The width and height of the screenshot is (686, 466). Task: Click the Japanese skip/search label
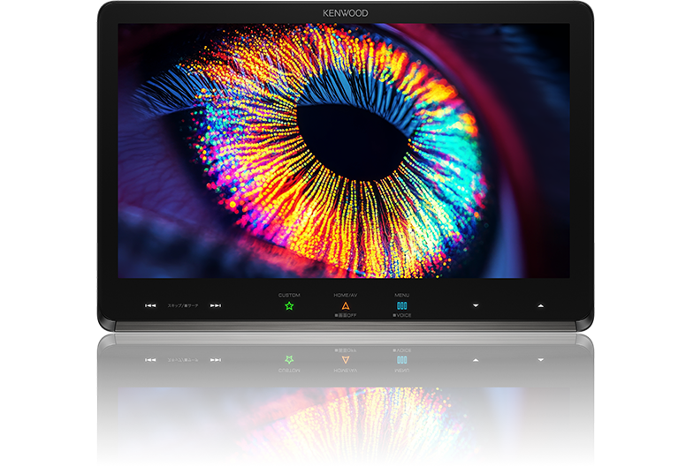click(183, 305)
